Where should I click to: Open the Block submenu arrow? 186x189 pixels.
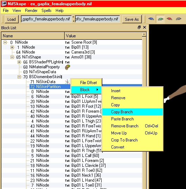point(97,90)
